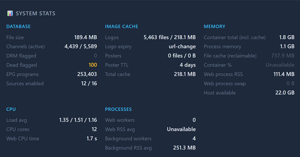Click the EPG programs value 253,403
Image resolution: width=300 pixels, height=157 pixels.
(87, 74)
